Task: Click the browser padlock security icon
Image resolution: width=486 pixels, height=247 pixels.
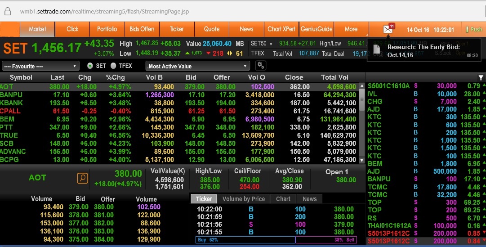Action: [x=8, y=12]
